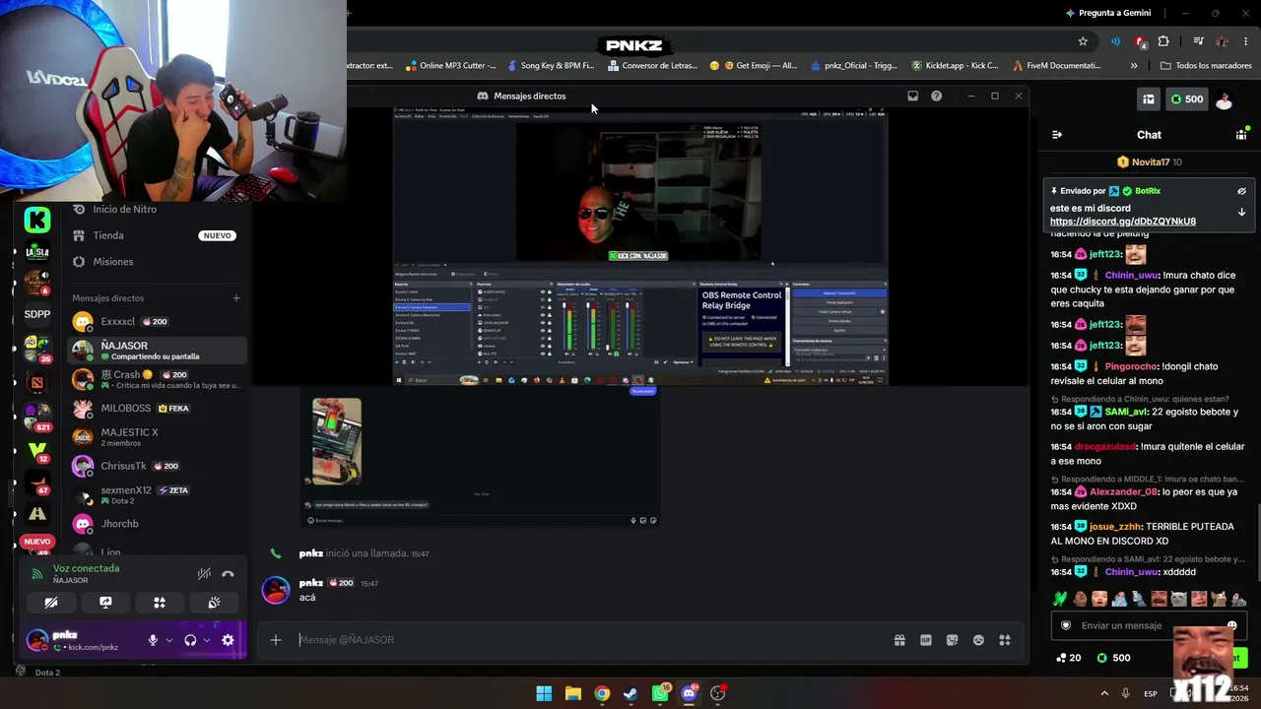Screen dimensions: 1261x709
Task: Click josue_zzhh username in chat
Action: [1116, 526]
